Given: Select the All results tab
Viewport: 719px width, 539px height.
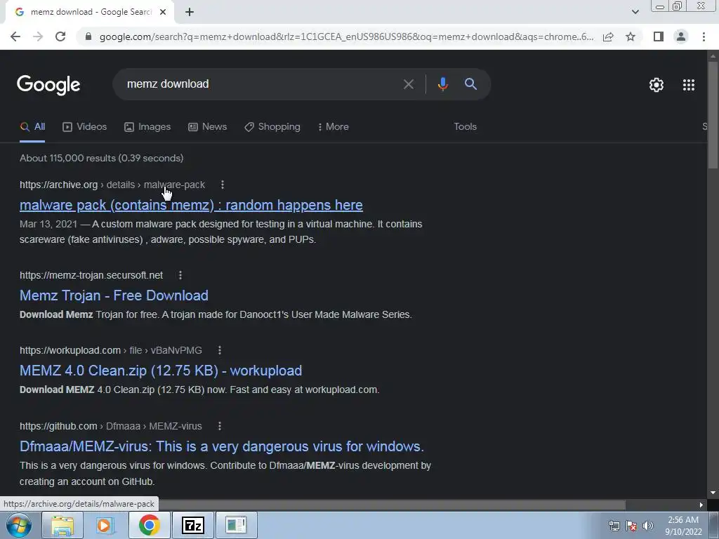Looking at the screenshot, I should point(32,127).
